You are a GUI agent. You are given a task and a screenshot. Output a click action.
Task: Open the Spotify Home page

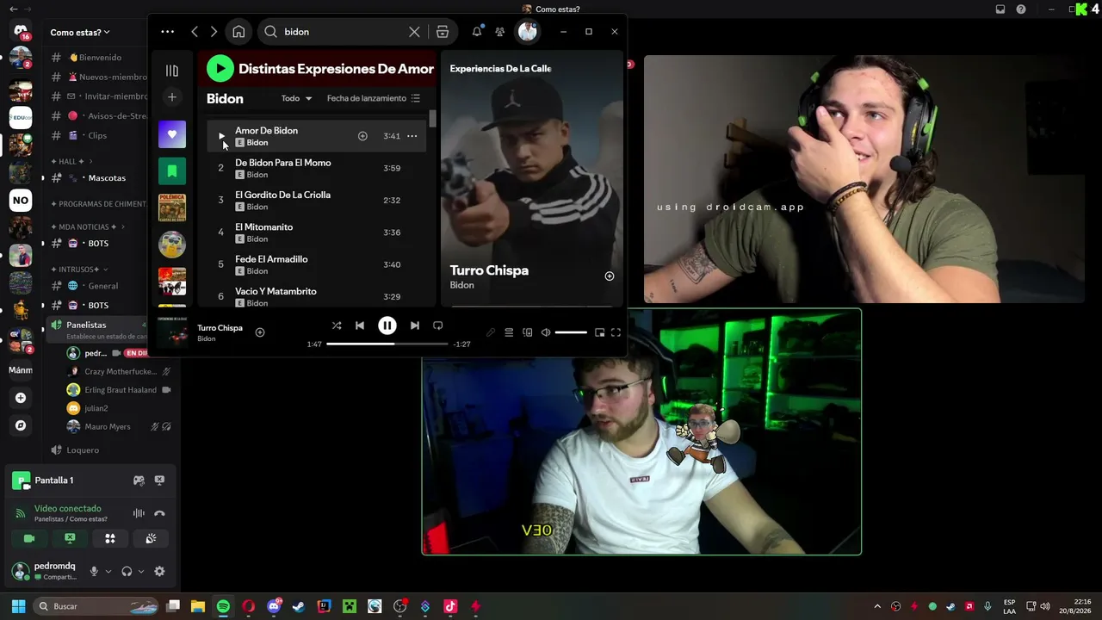click(238, 32)
